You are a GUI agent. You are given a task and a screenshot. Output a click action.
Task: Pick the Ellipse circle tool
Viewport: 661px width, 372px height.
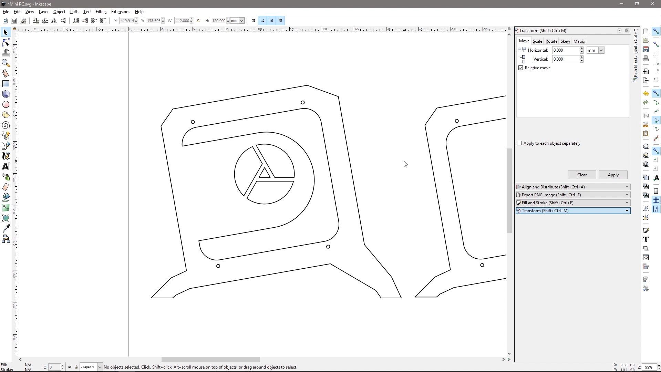(6, 104)
